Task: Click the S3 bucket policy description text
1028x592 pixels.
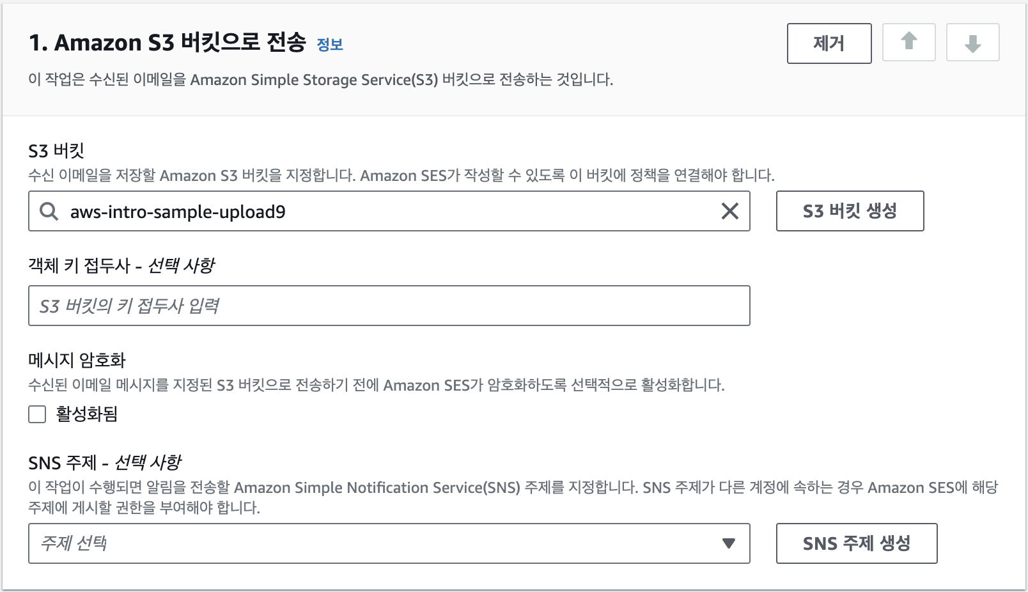Action: click(401, 176)
